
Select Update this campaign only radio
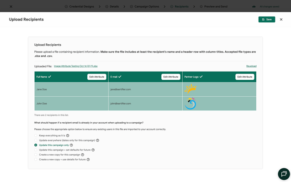pos(36,145)
